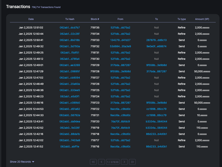Open recipient b3334a...584044 in block 719719 row
222x167 pixels.
pos(157,128)
